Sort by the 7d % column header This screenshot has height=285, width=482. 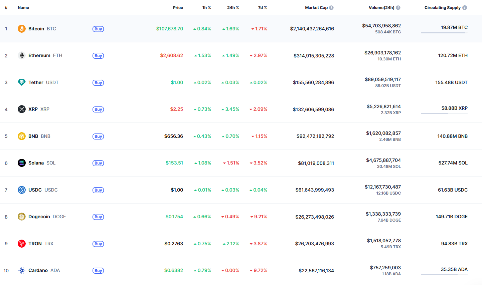[263, 8]
